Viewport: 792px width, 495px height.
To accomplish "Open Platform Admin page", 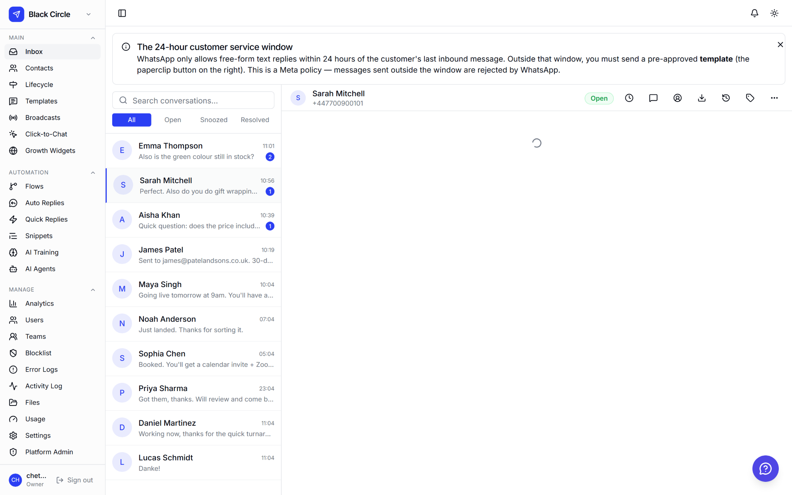I will click(x=52, y=452).
